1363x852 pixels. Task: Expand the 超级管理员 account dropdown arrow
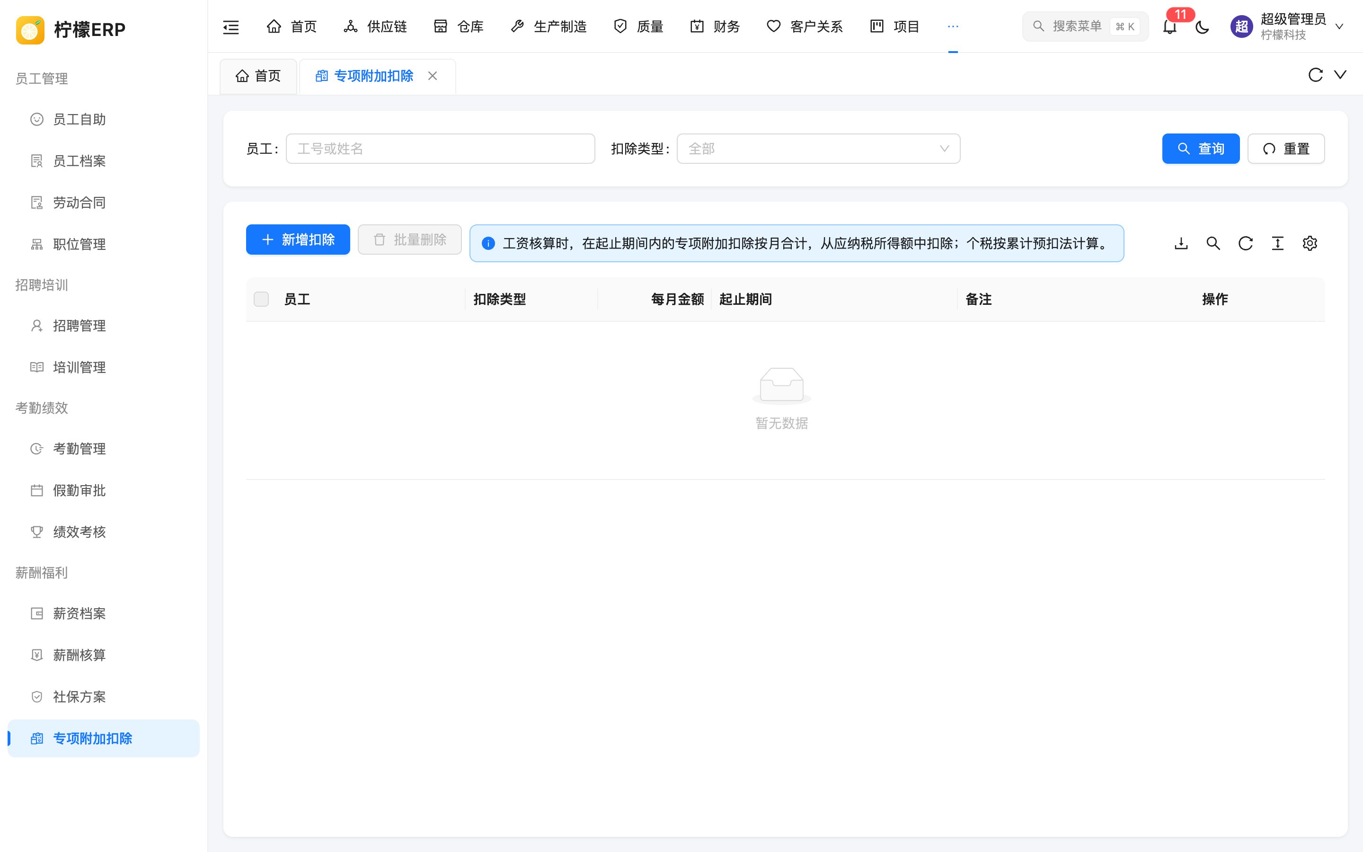[x=1339, y=27]
